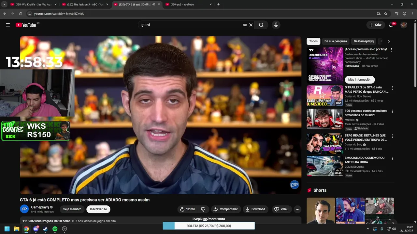The image size is (417, 234).
Task: Click the address bar URL
Action: [59, 14]
